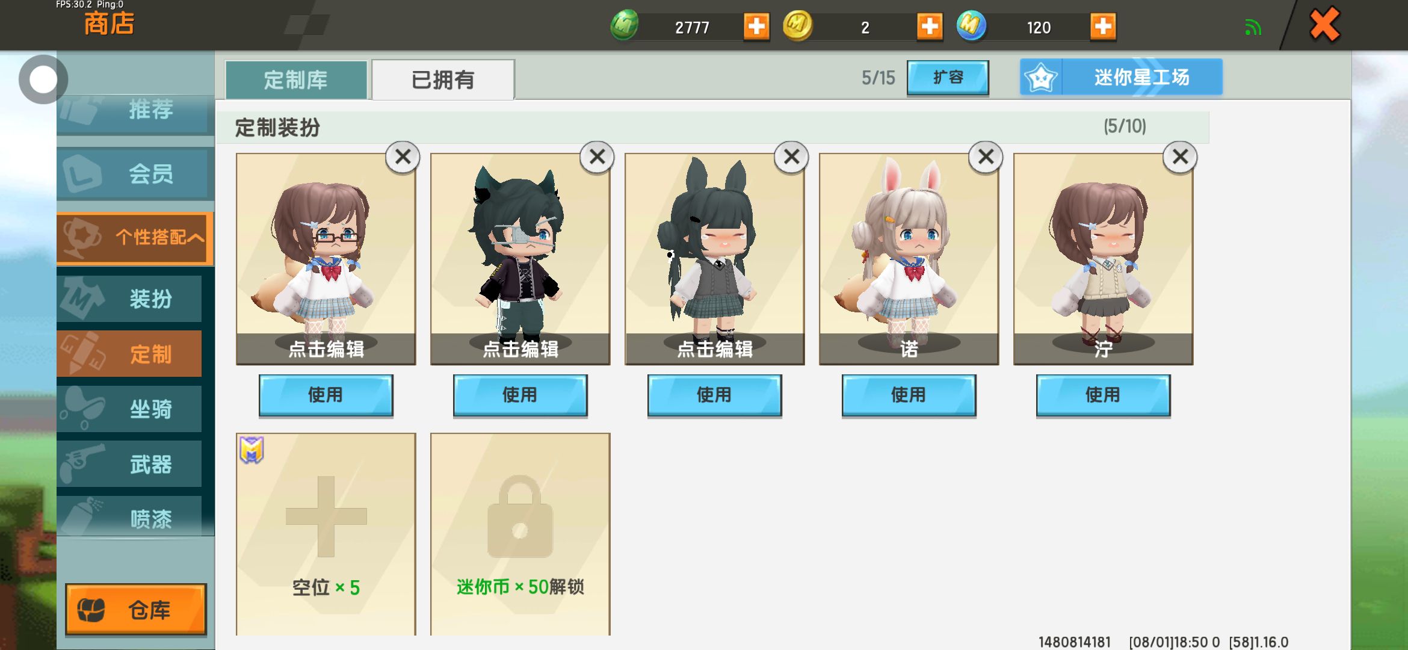Remove the first custom outfit with glasses
This screenshot has width=1408, height=650.
(403, 157)
